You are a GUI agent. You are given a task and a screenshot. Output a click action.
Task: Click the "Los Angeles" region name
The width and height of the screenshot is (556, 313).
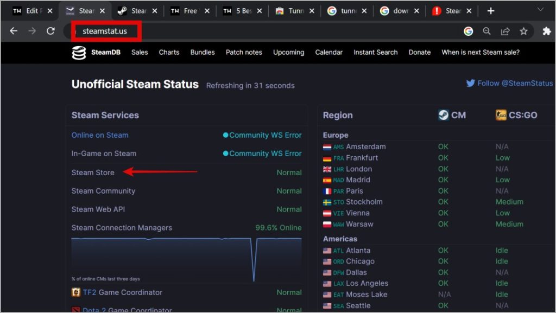point(367,283)
